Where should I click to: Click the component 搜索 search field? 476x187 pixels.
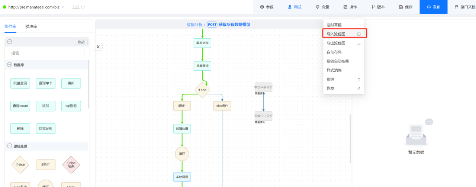(x=47, y=53)
